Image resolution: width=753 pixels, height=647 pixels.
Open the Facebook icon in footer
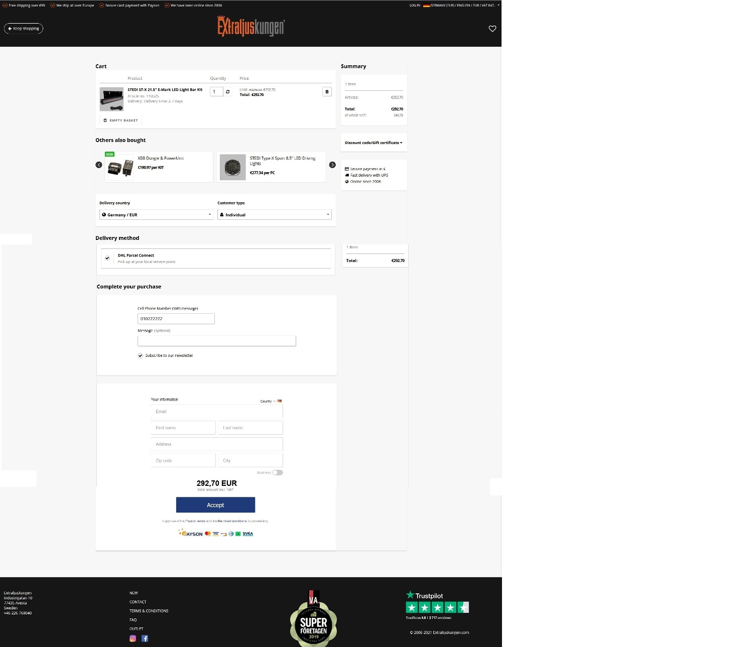145,638
